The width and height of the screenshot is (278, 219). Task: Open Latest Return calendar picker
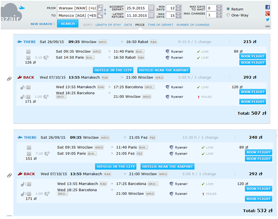(151, 15)
